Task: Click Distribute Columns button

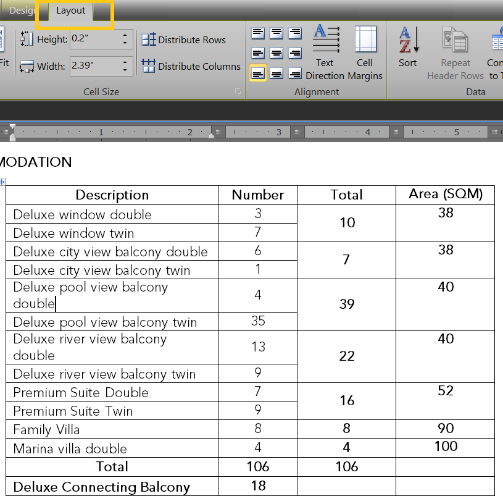Action: [191, 66]
